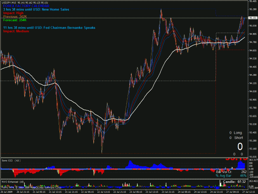
Task: Click the '24 Jul 13:15' time axis label
Action: [200, 192]
